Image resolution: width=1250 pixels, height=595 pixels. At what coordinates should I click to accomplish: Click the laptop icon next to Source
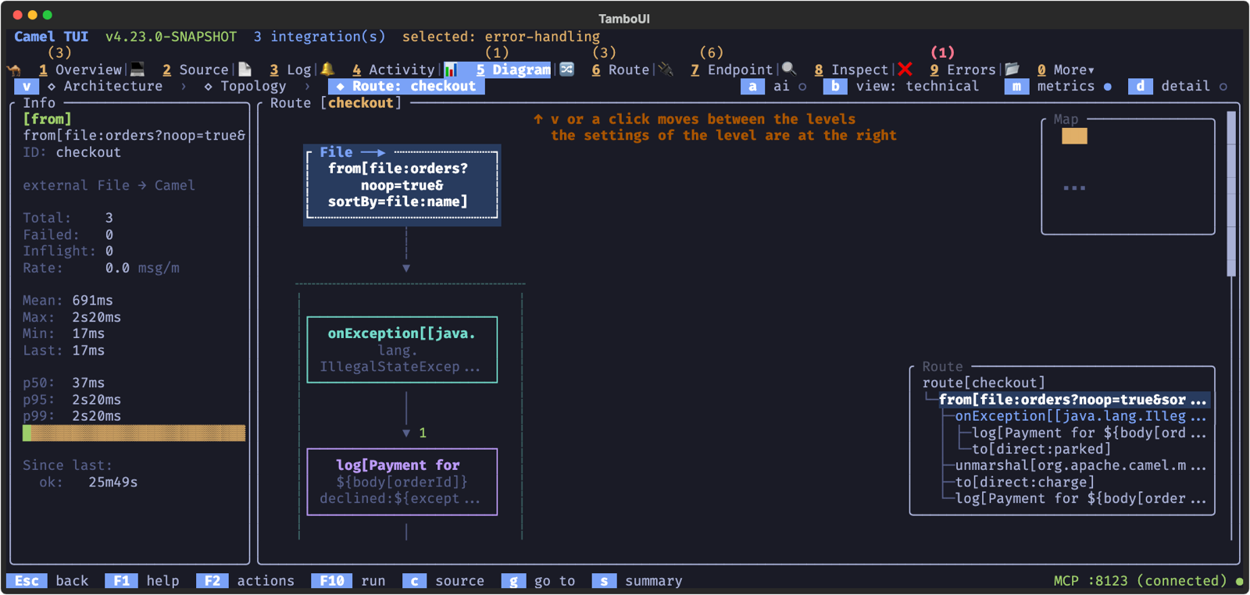(137, 69)
